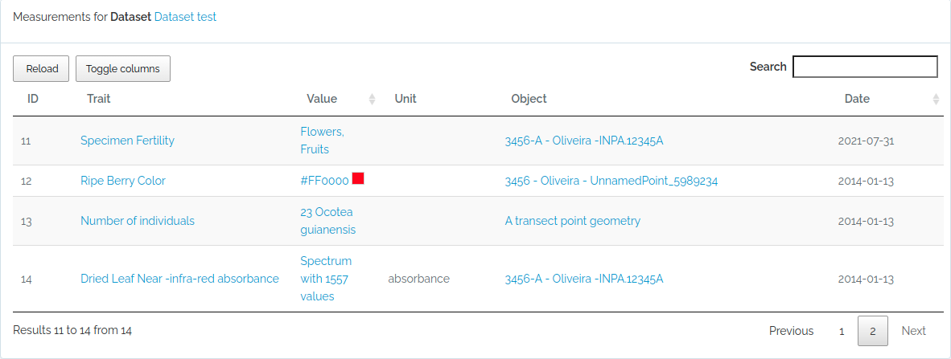Open the 23 Ocotea guianensis value link
The height and width of the screenshot is (359, 951).
[328, 221]
